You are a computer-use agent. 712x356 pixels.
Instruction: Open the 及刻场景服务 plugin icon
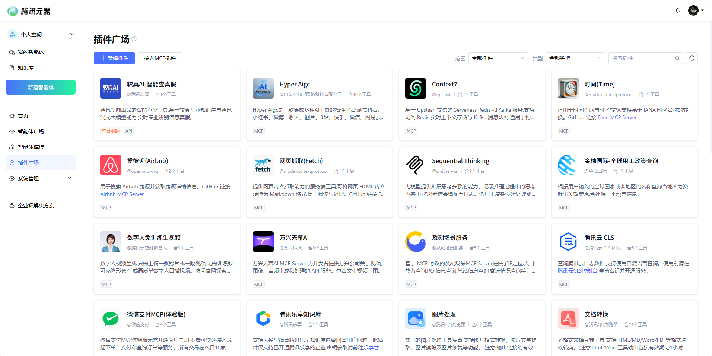tap(416, 242)
